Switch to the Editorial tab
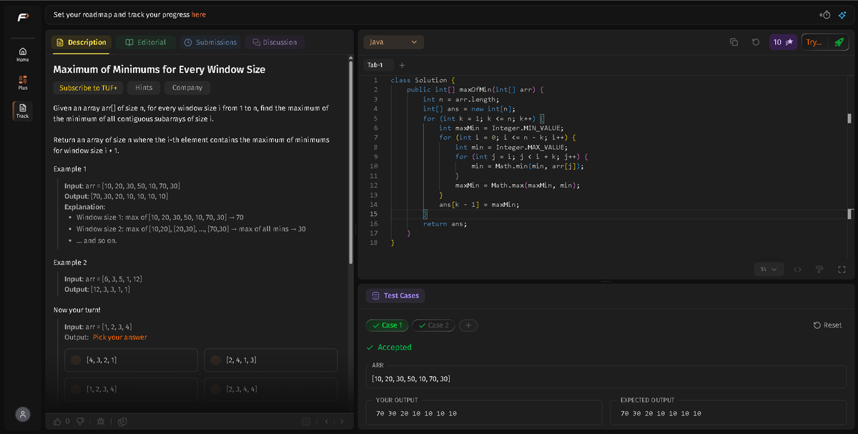The height and width of the screenshot is (434, 858). (x=146, y=42)
